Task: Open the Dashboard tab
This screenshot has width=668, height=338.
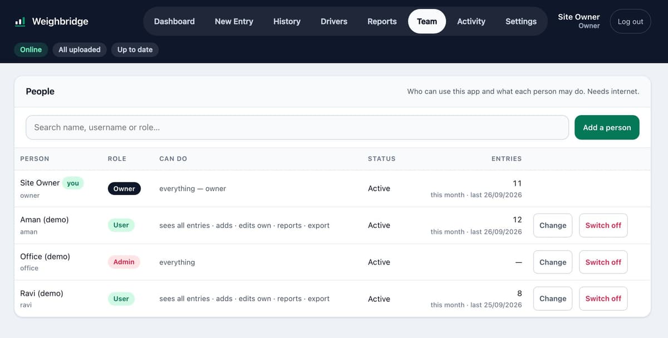Action: click(x=174, y=21)
